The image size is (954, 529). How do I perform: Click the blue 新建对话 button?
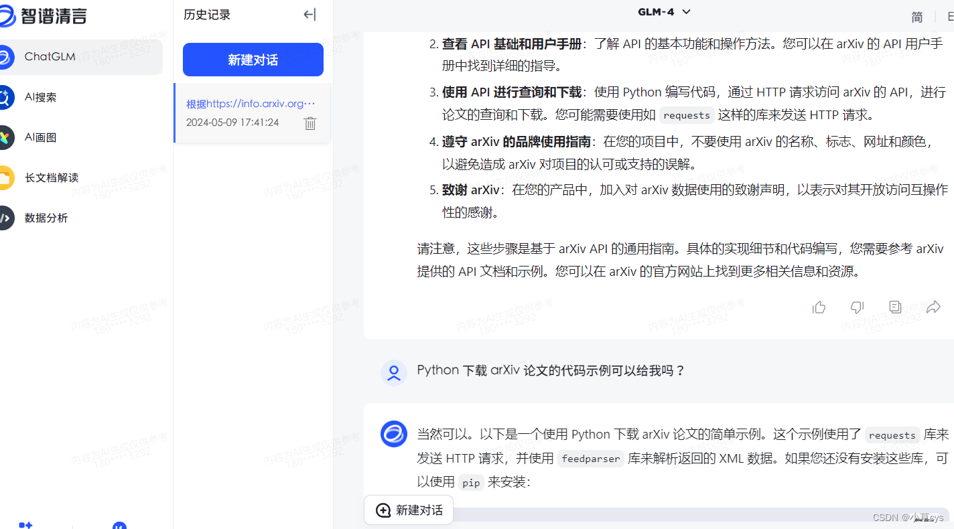pyautogui.click(x=253, y=60)
